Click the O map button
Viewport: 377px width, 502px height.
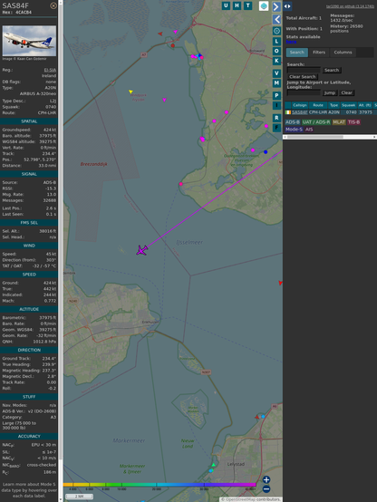click(x=276, y=51)
